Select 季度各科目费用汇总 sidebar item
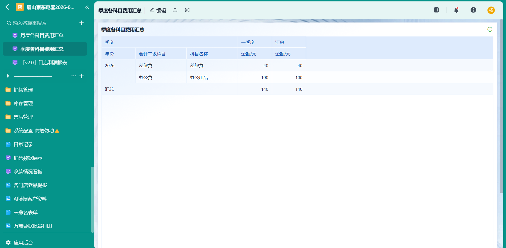 (x=45, y=49)
